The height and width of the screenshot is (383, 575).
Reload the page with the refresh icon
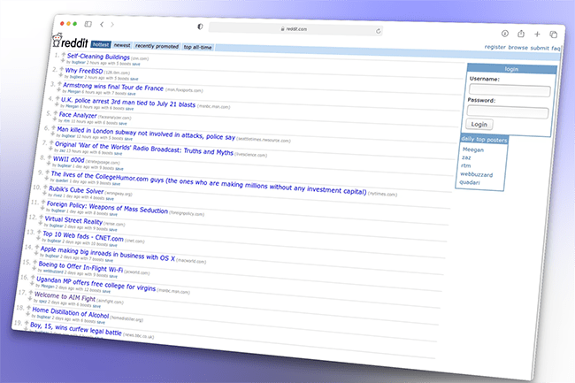pos(378,31)
